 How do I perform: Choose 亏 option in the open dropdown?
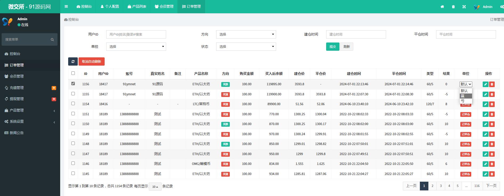click(x=466, y=101)
